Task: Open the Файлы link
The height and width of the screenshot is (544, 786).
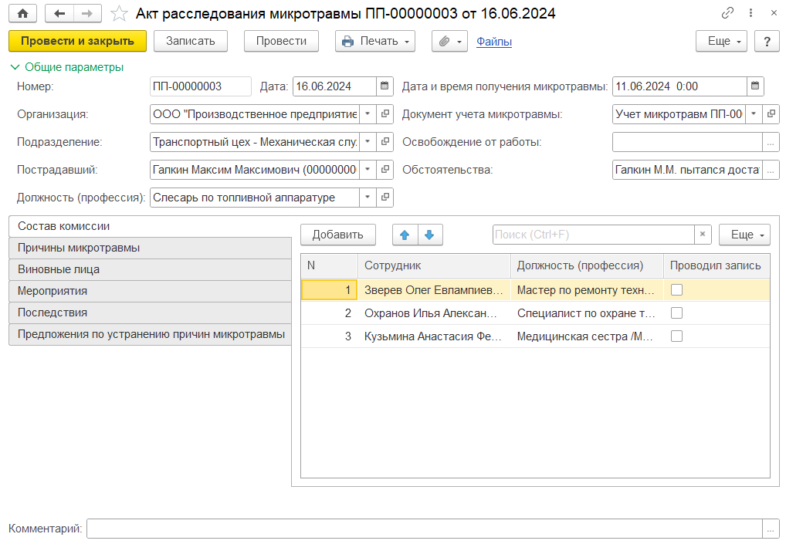Action: tap(494, 42)
